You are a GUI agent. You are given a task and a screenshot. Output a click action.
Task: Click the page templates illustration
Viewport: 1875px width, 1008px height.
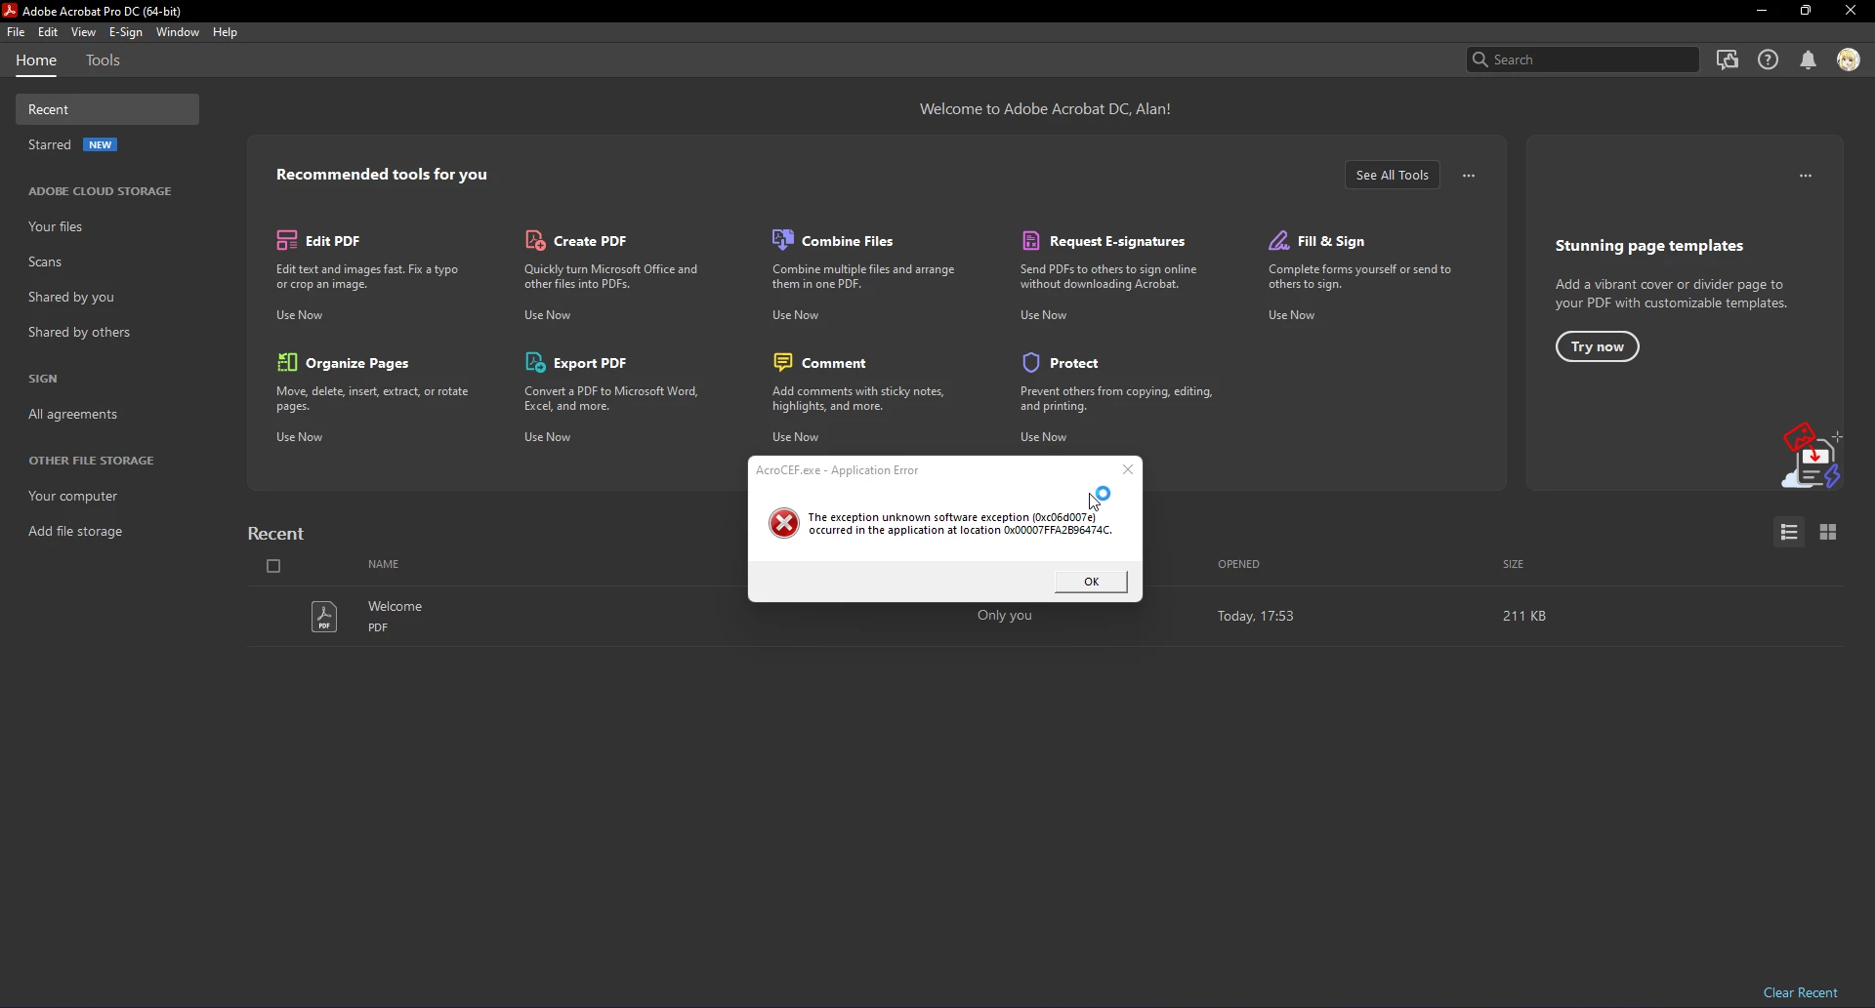tap(1812, 456)
